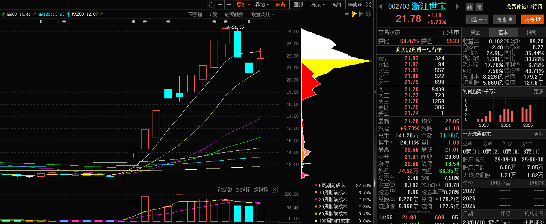Click the 委比 value 68.47%
Image resolution: width=546 pixels, height=224 pixels.
pyautogui.click(x=409, y=41)
